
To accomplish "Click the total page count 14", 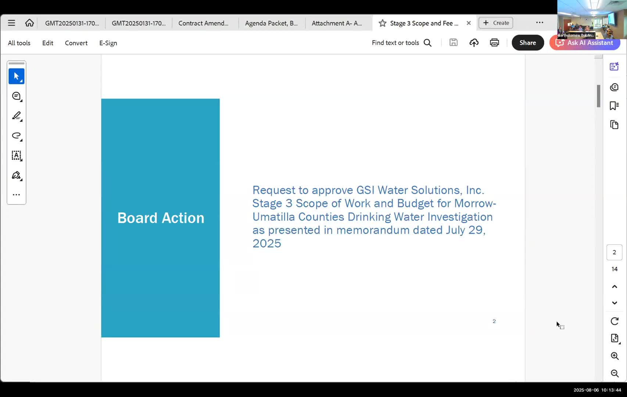I will 615,269.
